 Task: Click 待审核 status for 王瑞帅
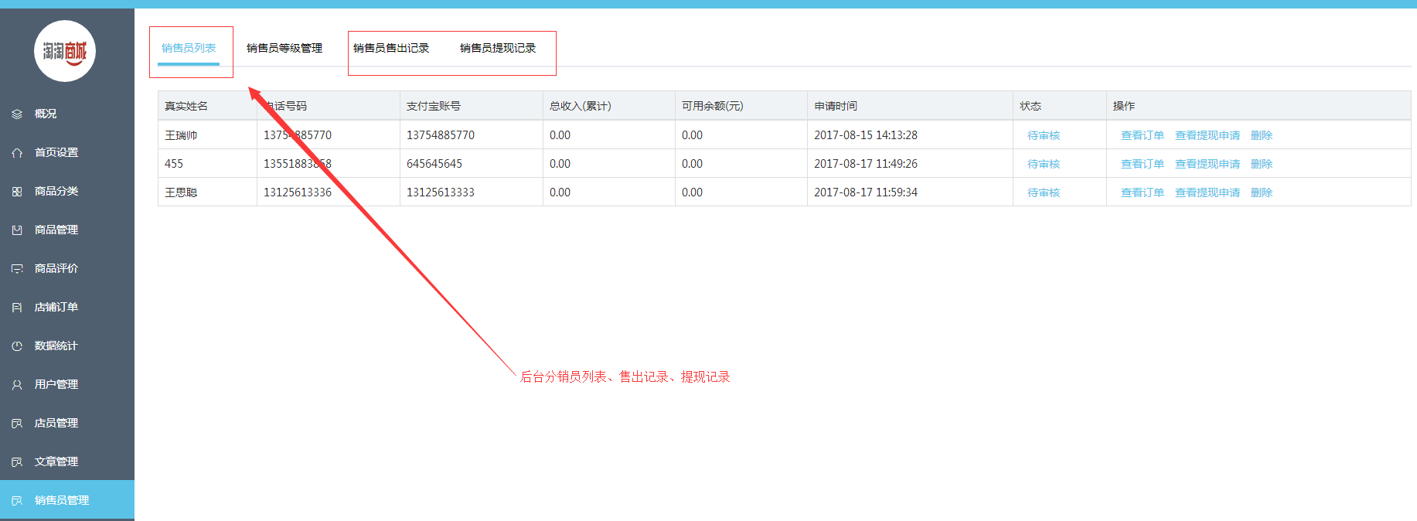1044,135
